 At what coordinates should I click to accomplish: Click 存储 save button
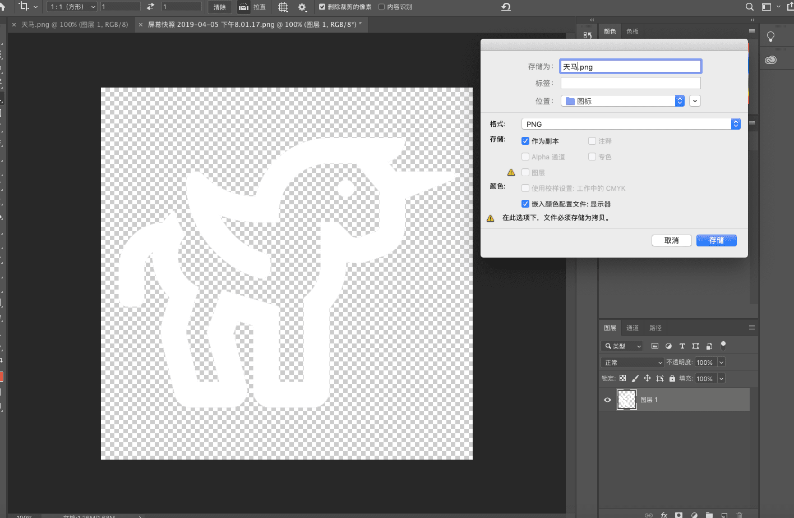717,240
